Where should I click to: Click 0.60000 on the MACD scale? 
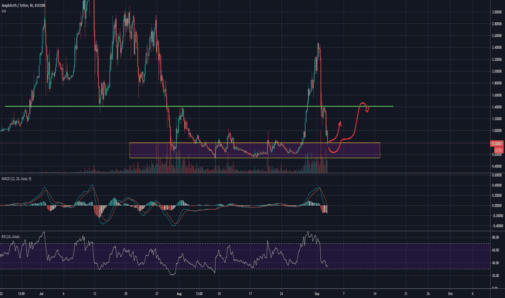click(x=497, y=175)
